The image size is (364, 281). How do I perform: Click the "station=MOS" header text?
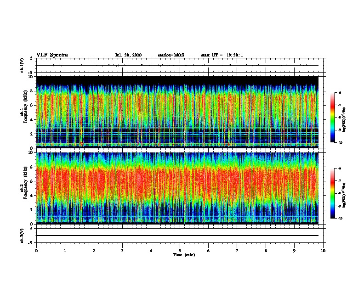click(171, 55)
